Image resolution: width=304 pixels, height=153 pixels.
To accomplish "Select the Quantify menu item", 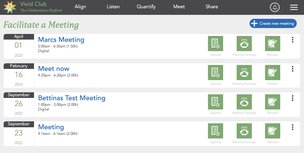I will click(146, 7).
